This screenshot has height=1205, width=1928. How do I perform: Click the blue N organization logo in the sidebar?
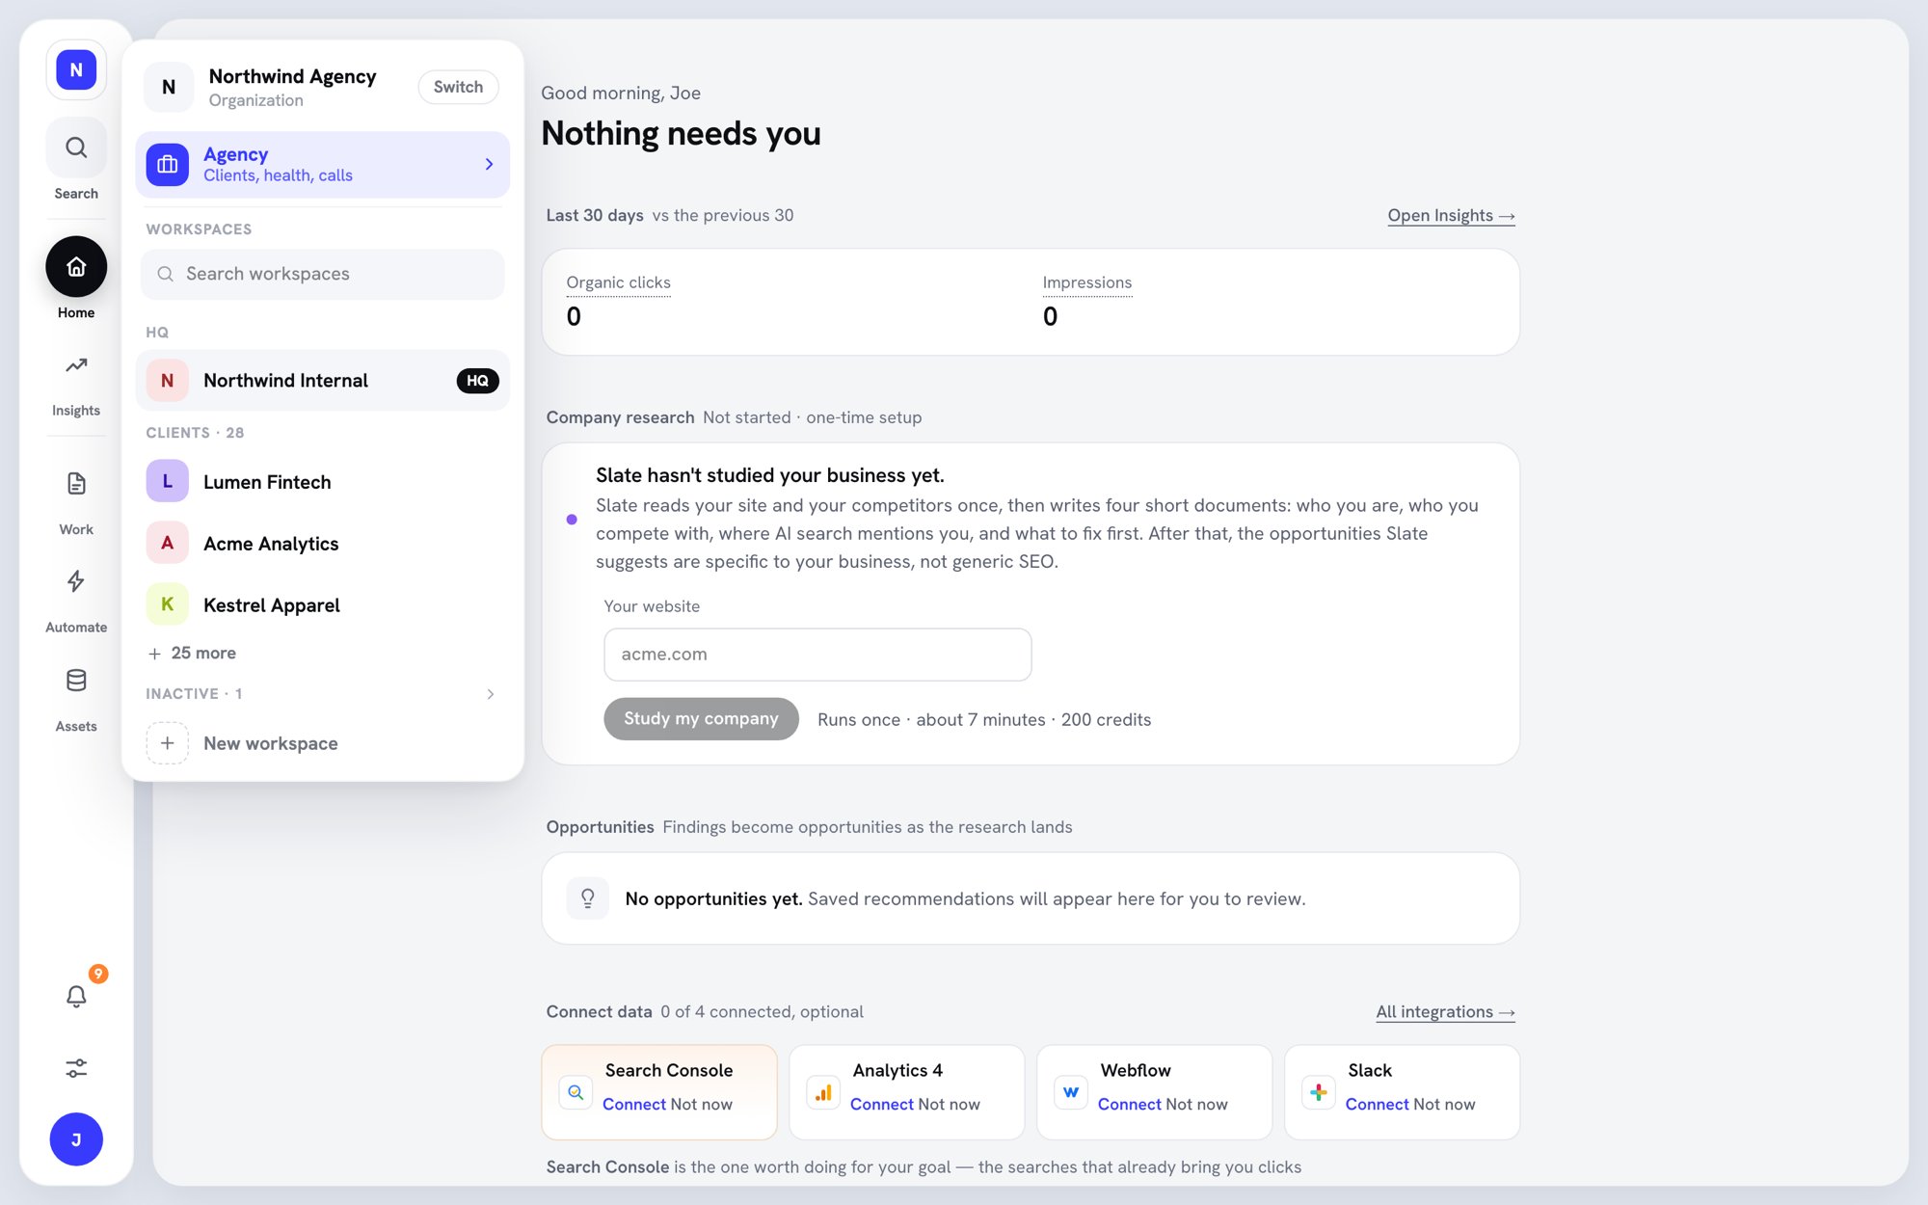click(76, 70)
